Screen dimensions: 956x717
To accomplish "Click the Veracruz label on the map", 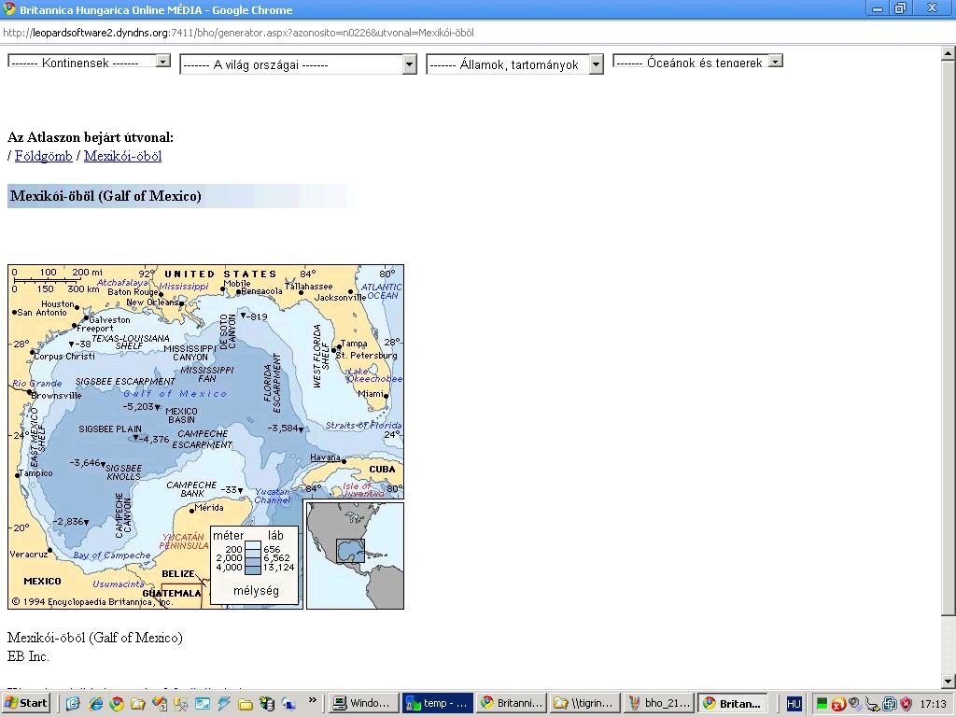I will (x=29, y=555).
